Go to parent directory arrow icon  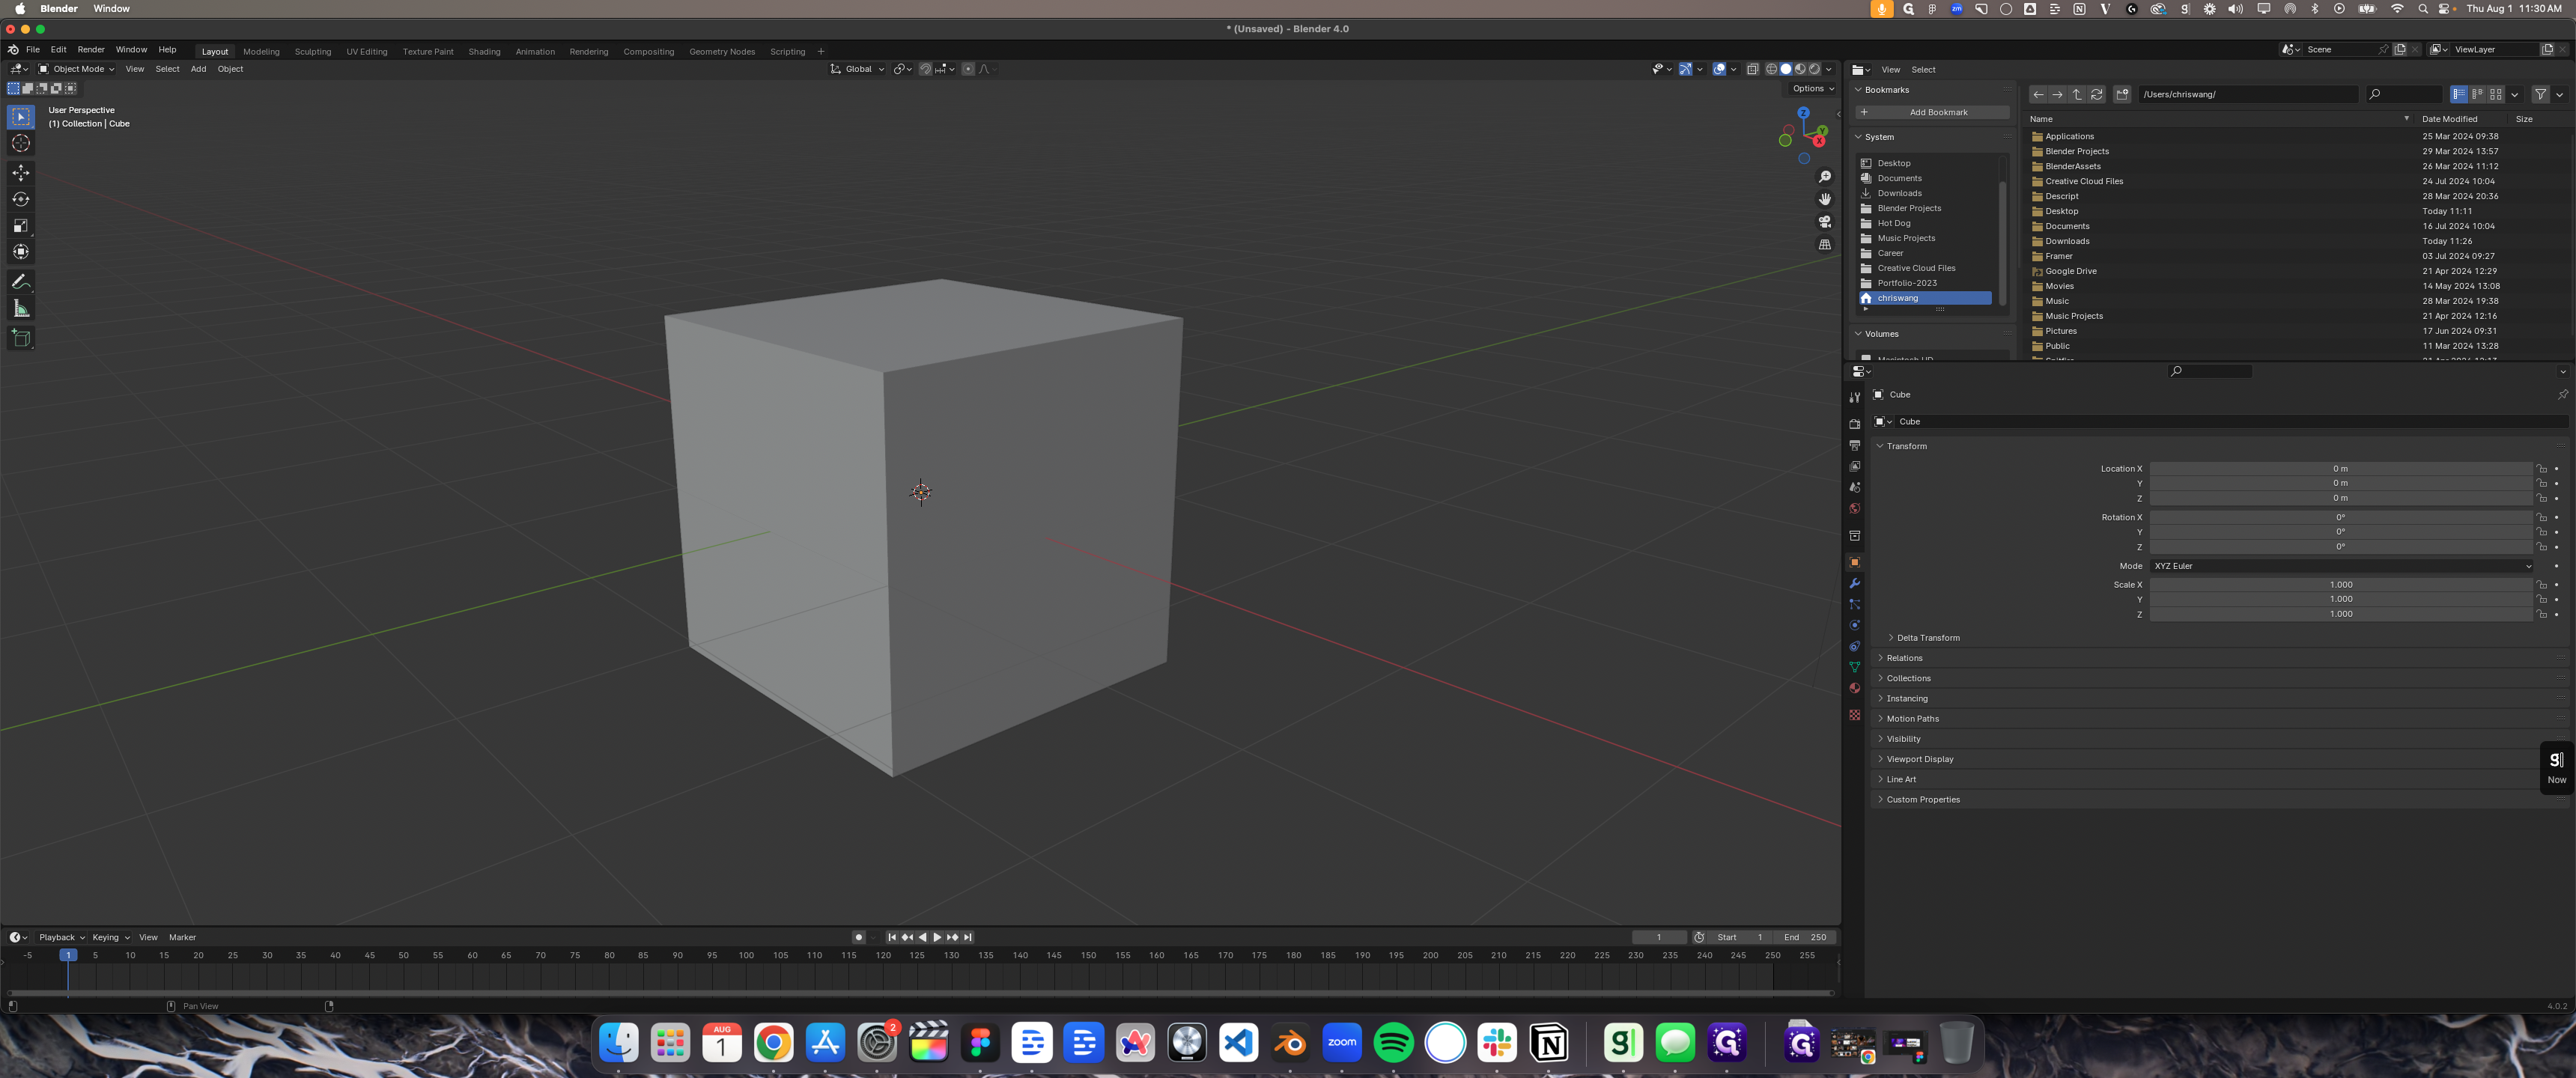pos(2077,94)
